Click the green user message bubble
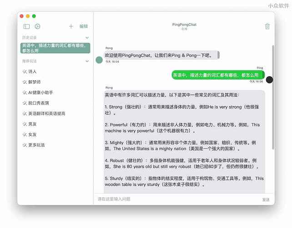 [218, 75]
